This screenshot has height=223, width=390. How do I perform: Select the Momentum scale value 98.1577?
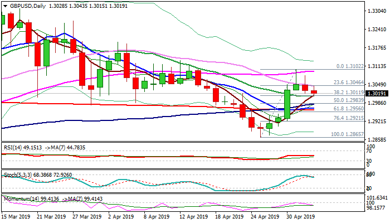click(x=377, y=208)
